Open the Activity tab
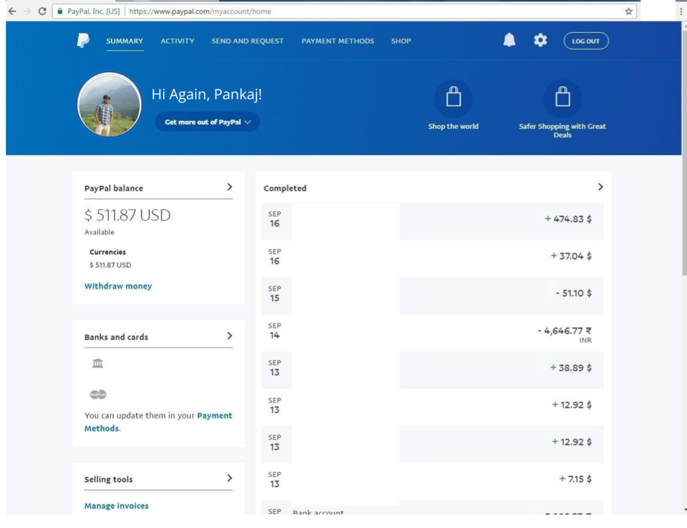 click(177, 41)
